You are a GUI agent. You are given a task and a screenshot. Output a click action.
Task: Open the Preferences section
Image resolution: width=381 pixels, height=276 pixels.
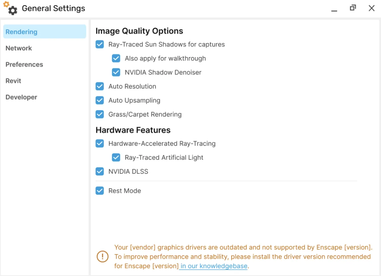(24, 64)
